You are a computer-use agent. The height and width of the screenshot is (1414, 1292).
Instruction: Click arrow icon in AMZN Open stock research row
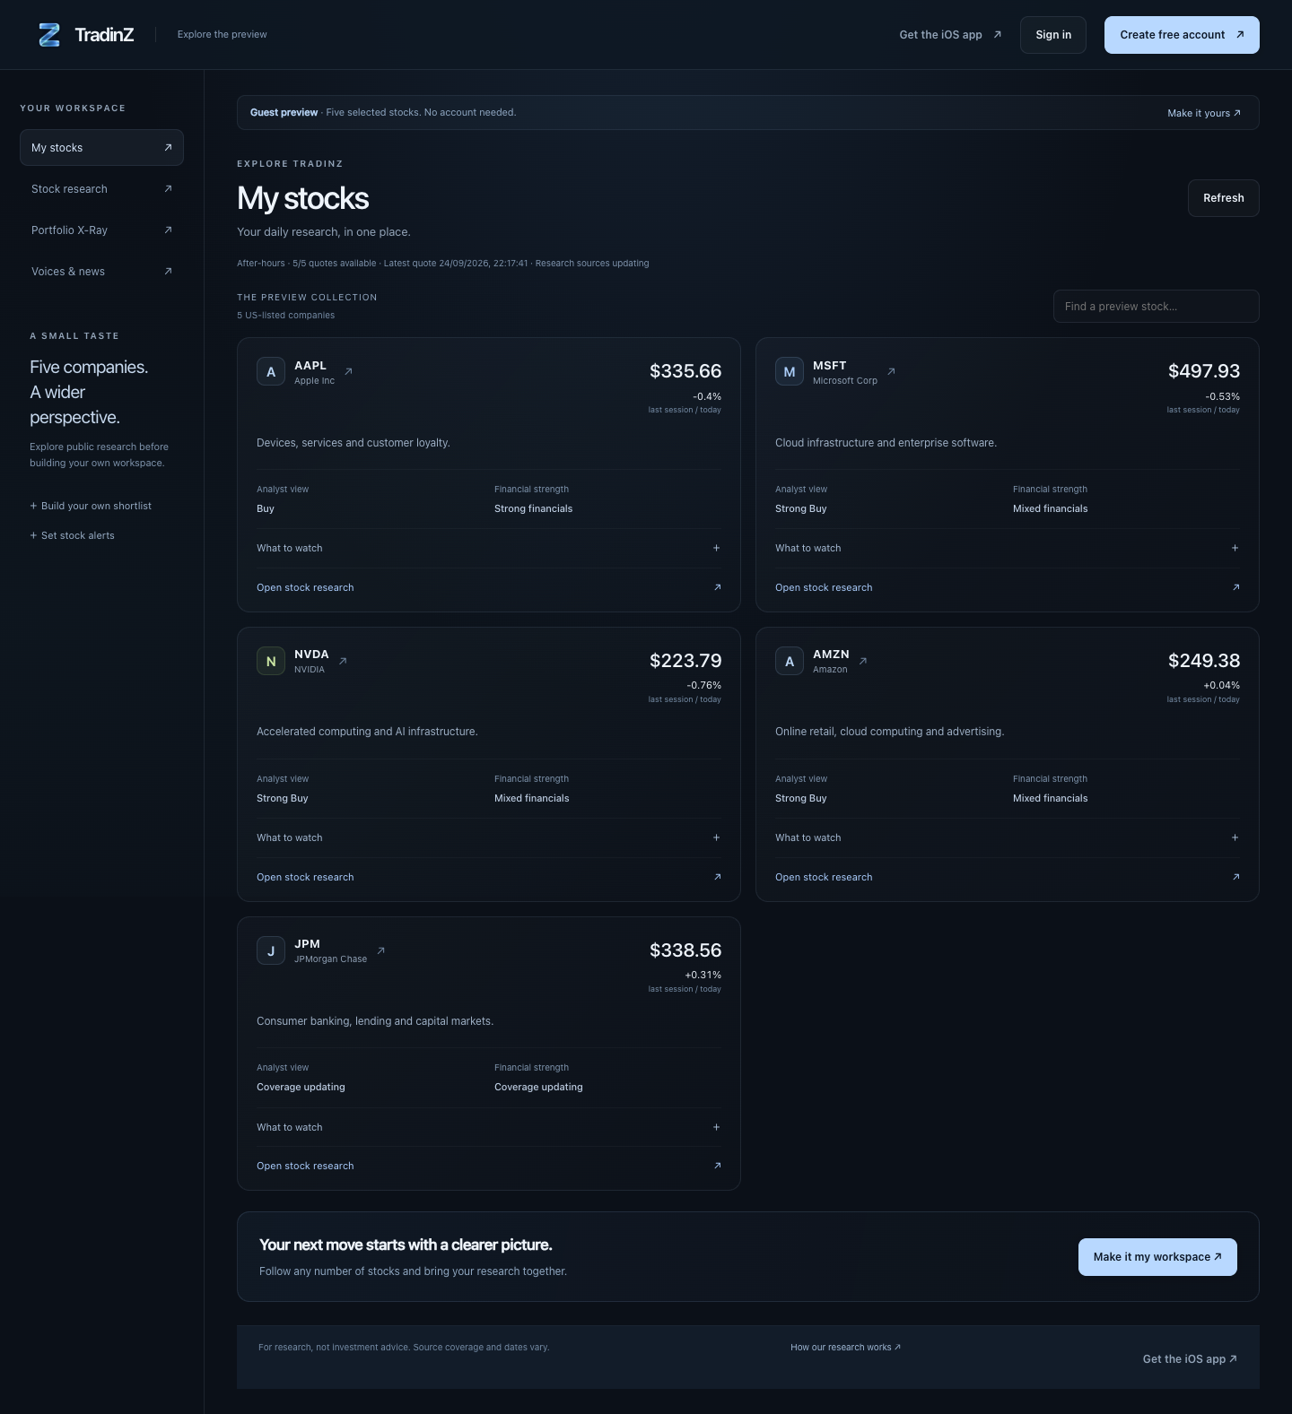point(1235,877)
